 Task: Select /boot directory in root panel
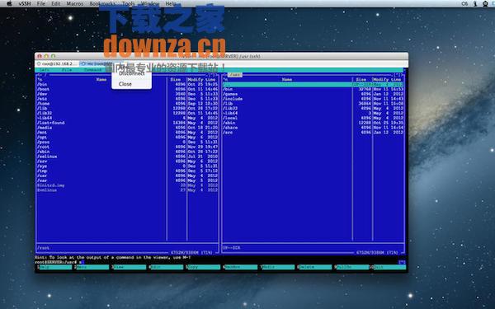127,89
